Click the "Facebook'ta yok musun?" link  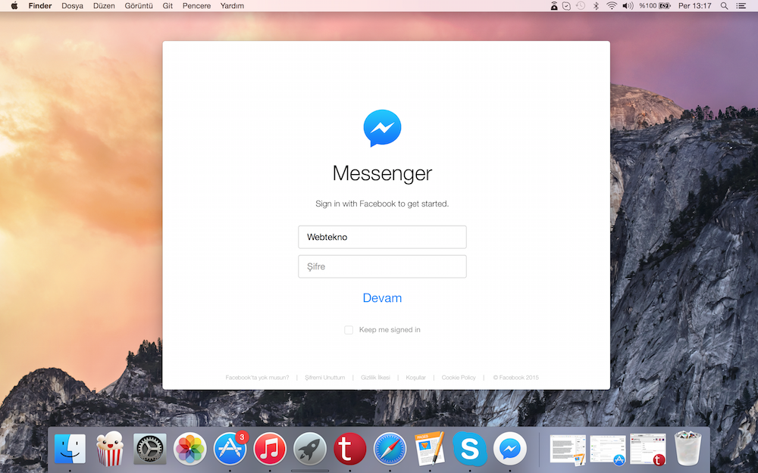[x=257, y=378]
